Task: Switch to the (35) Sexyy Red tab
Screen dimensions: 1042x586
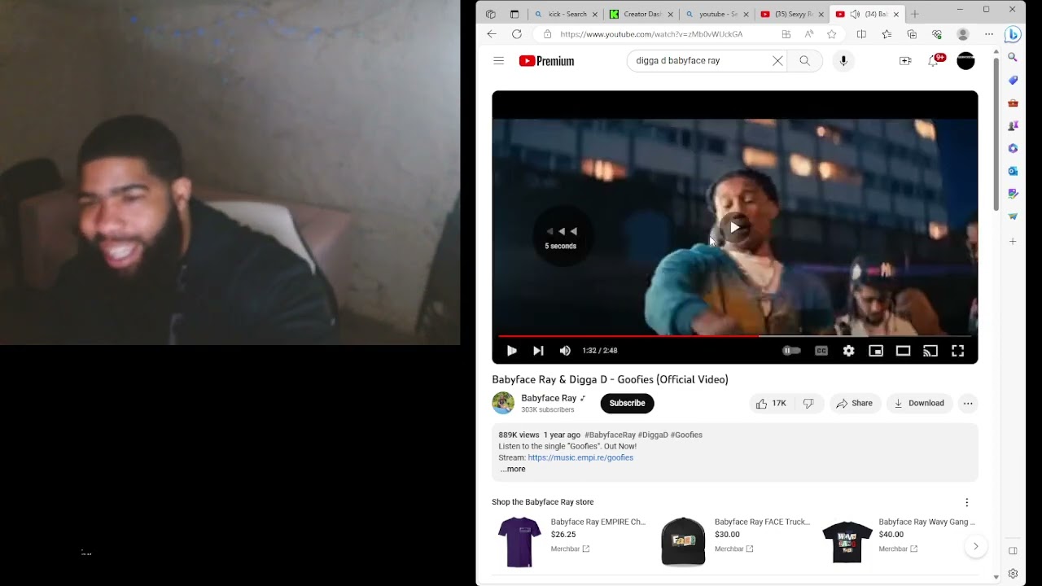Action: coord(790,14)
